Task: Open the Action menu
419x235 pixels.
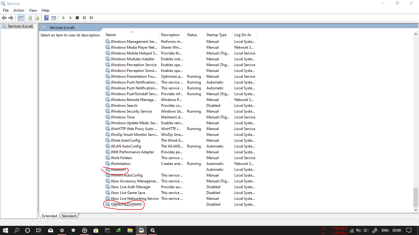Action: pos(19,10)
